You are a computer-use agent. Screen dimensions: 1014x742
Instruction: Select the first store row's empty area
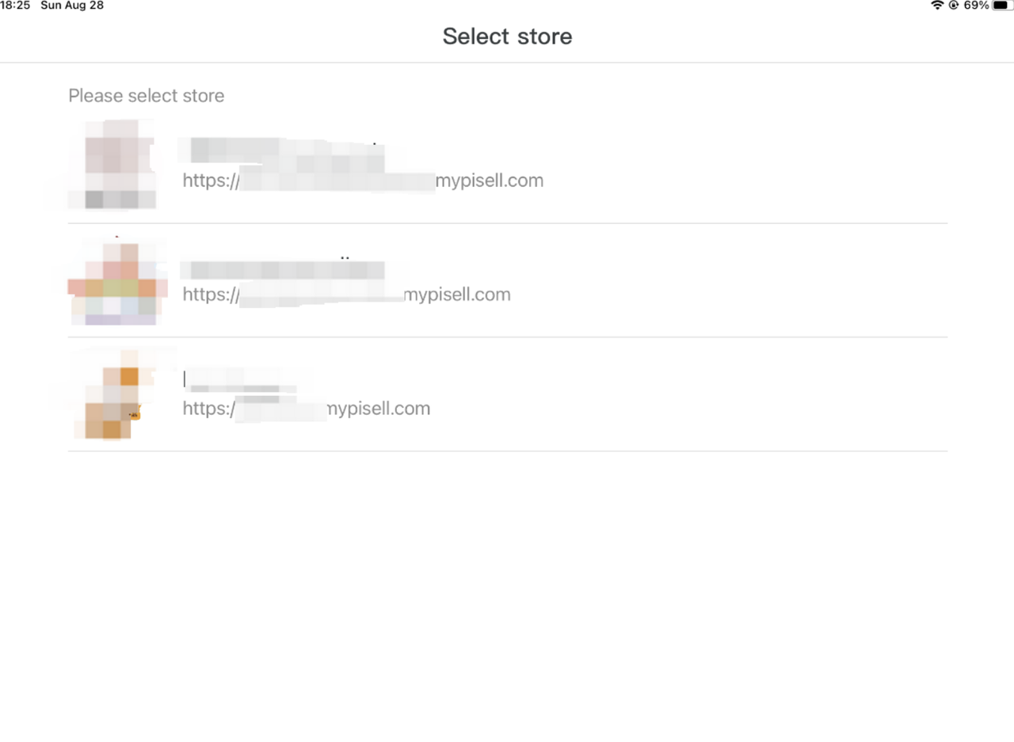pos(745,166)
